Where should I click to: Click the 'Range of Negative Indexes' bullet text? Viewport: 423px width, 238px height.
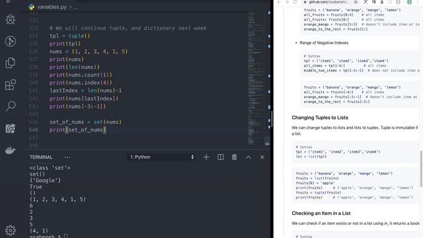pyautogui.click(x=324, y=42)
